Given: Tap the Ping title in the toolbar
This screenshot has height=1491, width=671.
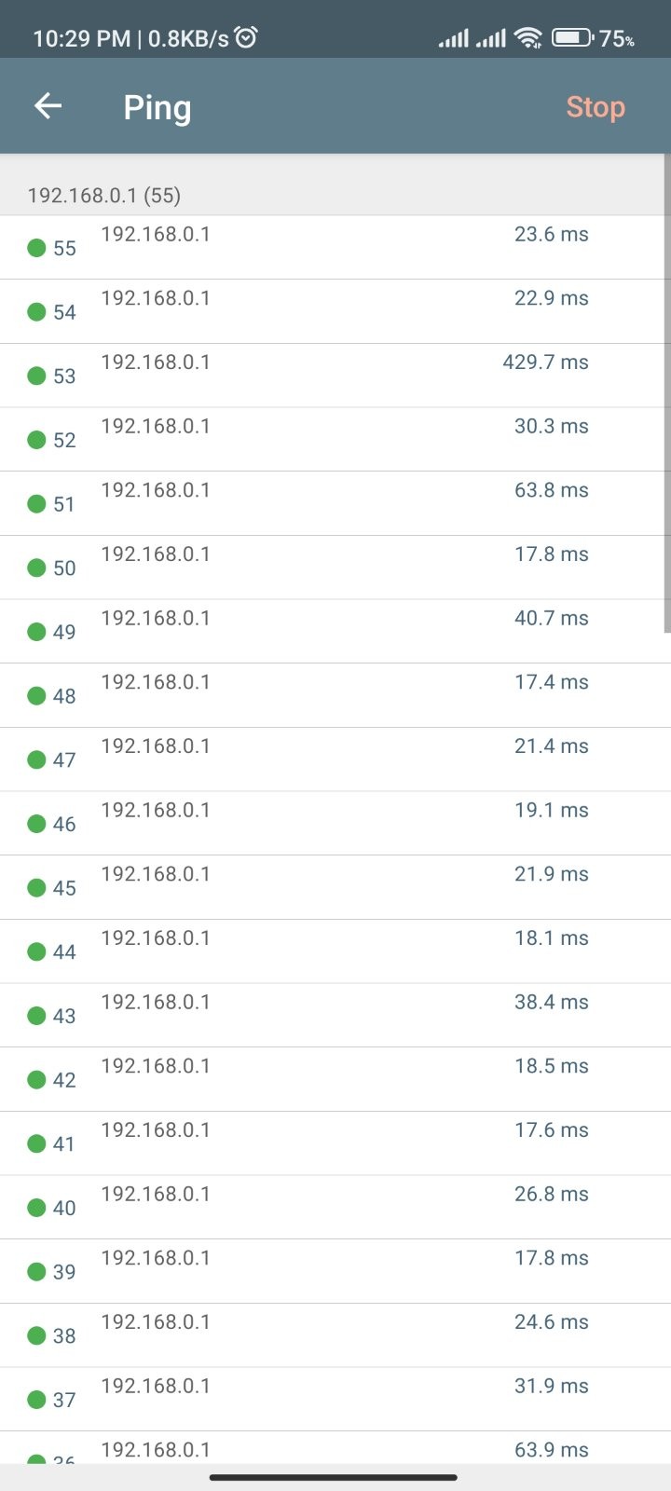Looking at the screenshot, I should click(157, 108).
